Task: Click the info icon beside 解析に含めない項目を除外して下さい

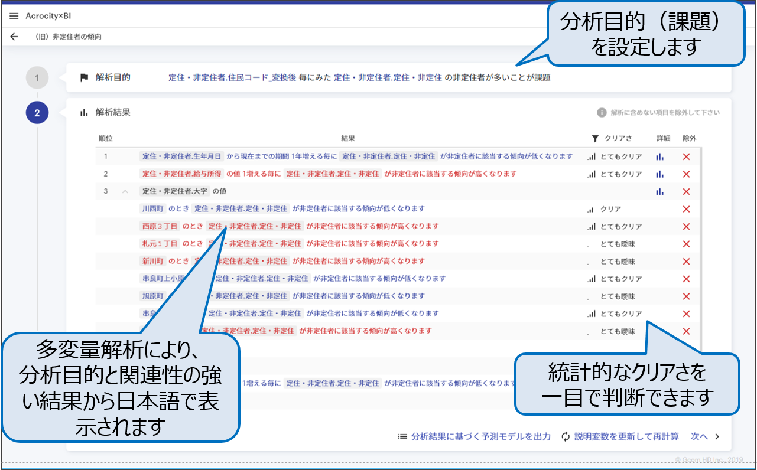Action: [x=602, y=112]
